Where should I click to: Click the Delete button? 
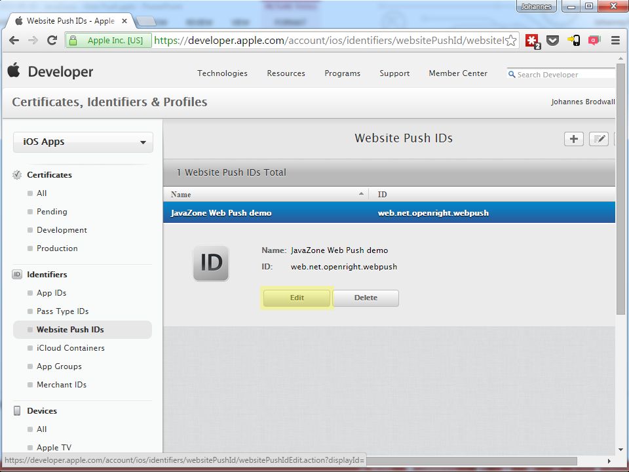pyautogui.click(x=366, y=298)
